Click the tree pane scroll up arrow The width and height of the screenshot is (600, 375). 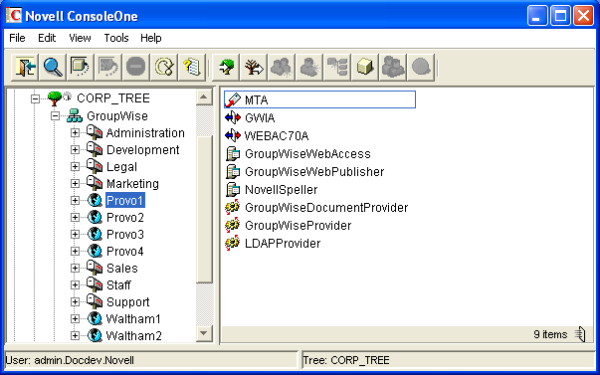(x=204, y=96)
